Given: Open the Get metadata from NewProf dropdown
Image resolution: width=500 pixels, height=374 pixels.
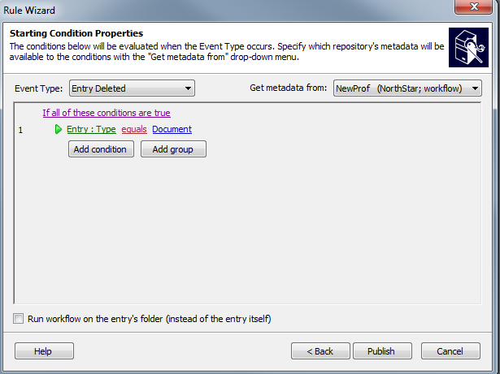Looking at the screenshot, I should (x=407, y=88).
